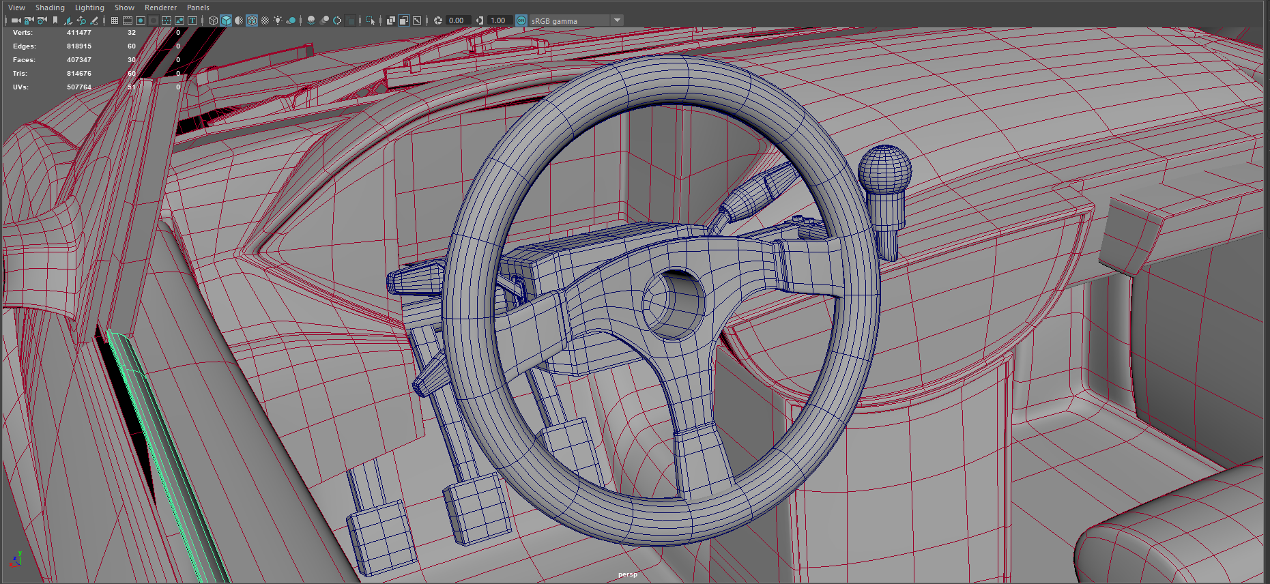1270x584 pixels.
Task: Activate the 2D Pan/Zoom icon
Action: [x=81, y=20]
